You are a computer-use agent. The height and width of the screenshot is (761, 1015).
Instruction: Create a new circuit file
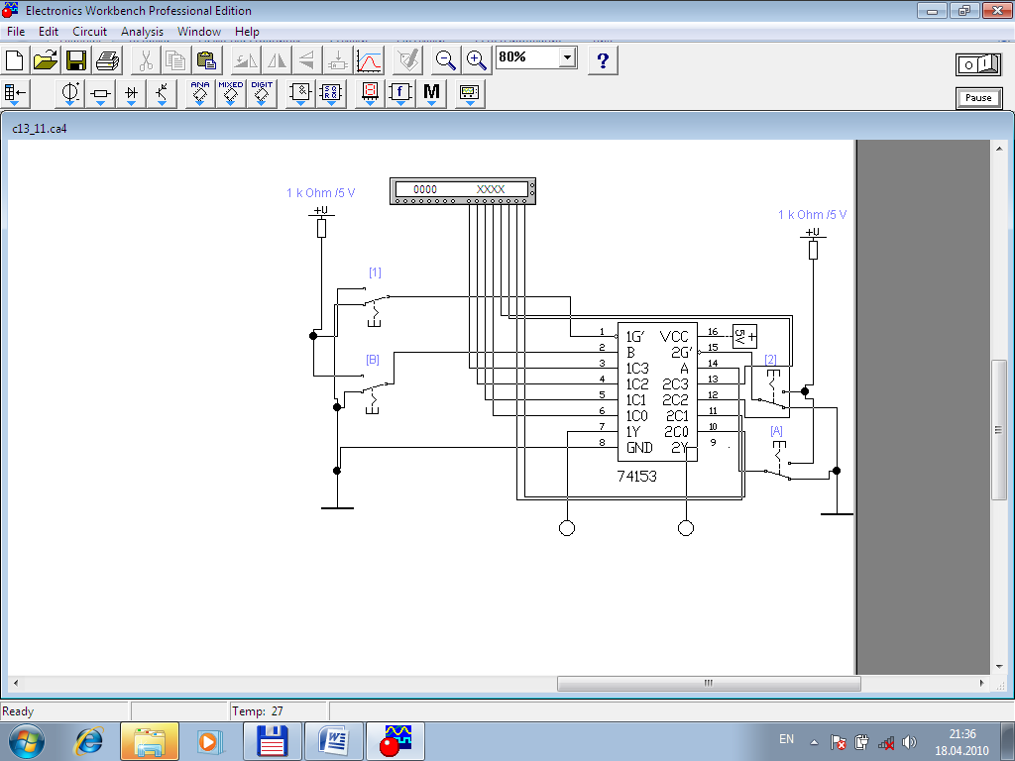pos(14,60)
